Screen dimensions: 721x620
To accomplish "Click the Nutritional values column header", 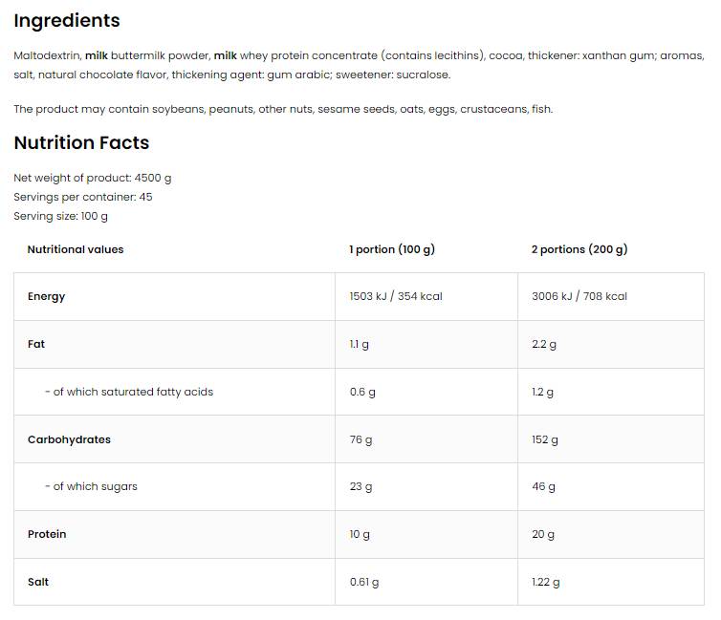I will click(76, 249).
